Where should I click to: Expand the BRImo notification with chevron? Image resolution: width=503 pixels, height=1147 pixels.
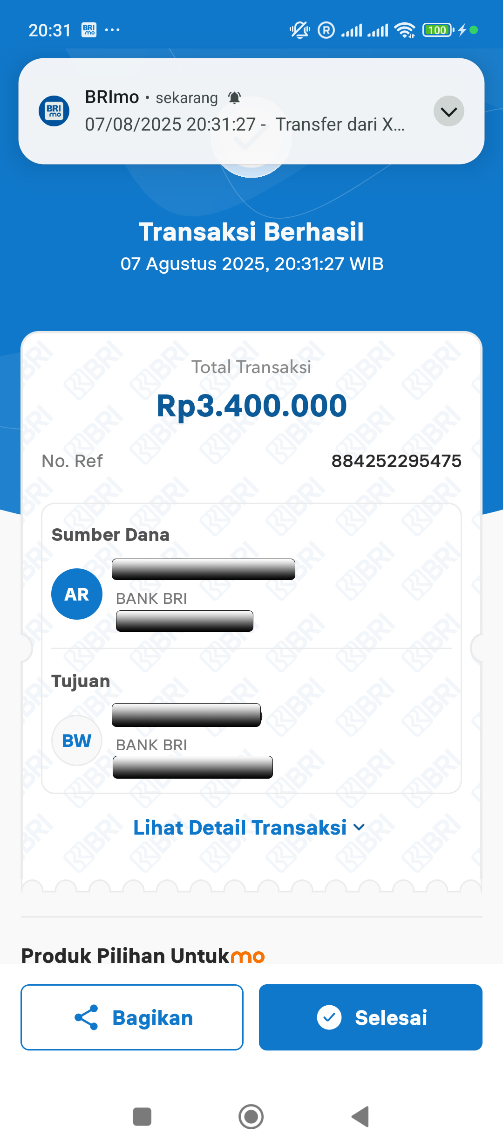pyautogui.click(x=449, y=111)
